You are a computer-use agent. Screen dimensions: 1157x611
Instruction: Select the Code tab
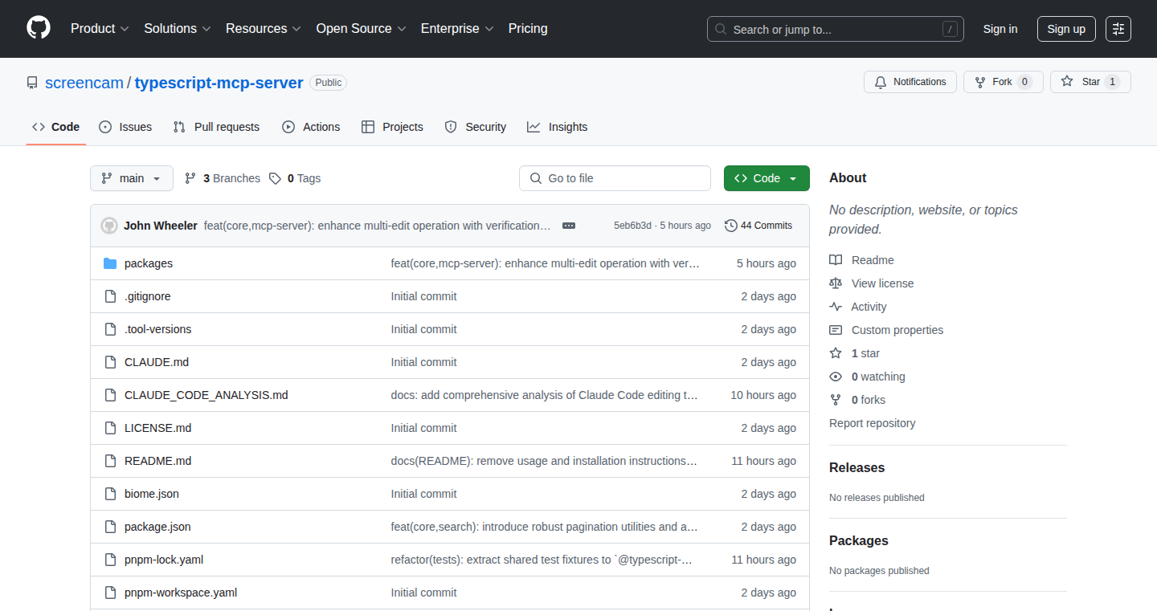point(56,127)
